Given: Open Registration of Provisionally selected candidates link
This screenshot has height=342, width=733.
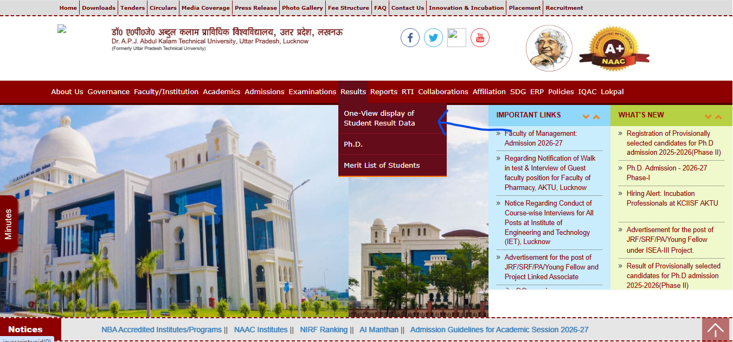Looking at the screenshot, I should (674, 143).
